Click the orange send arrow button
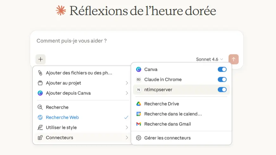Image resolution: width=276 pixels, height=155 pixels. (x=234, y=59)
